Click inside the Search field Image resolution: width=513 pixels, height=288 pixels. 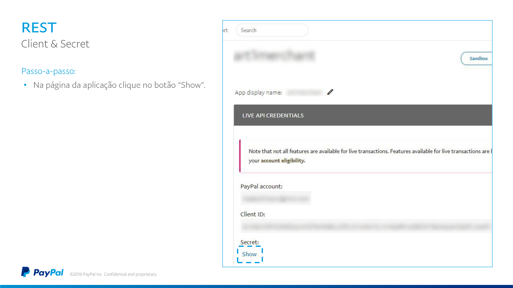272,30
